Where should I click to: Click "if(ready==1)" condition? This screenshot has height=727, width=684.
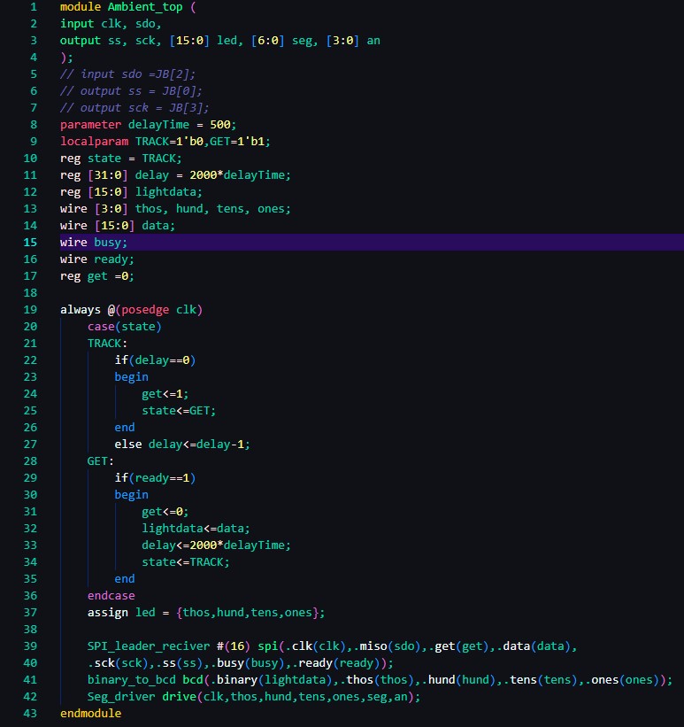(x=155, y=478)
